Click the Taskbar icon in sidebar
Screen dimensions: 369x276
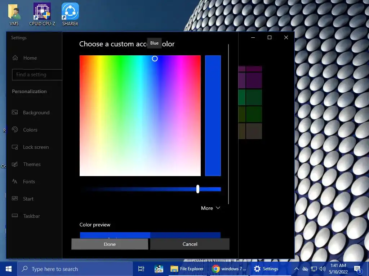coord(15,216)
